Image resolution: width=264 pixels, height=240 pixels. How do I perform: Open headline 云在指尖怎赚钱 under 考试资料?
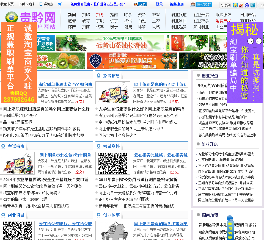161,155
